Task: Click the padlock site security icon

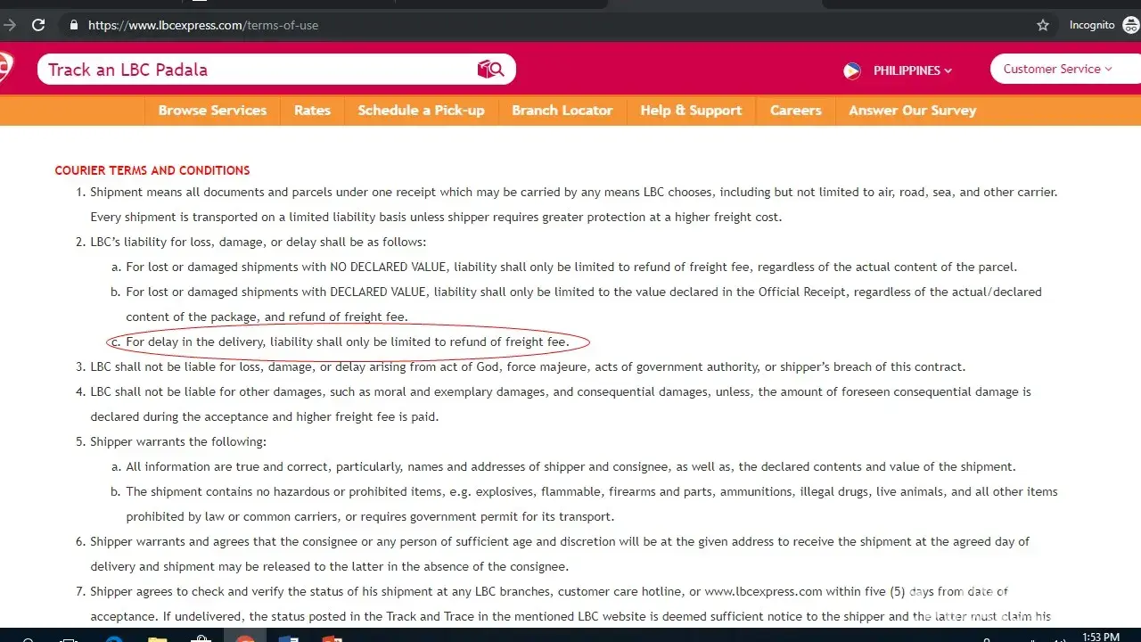Action: point(74,25)
